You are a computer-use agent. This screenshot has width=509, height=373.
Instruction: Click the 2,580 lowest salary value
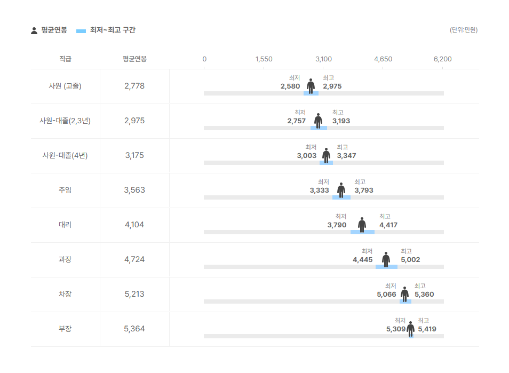click(x=290, y=86)
